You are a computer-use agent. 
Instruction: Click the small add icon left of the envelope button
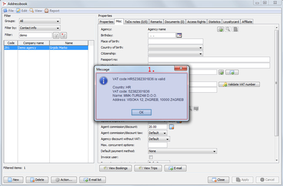(x=221, y=72)
